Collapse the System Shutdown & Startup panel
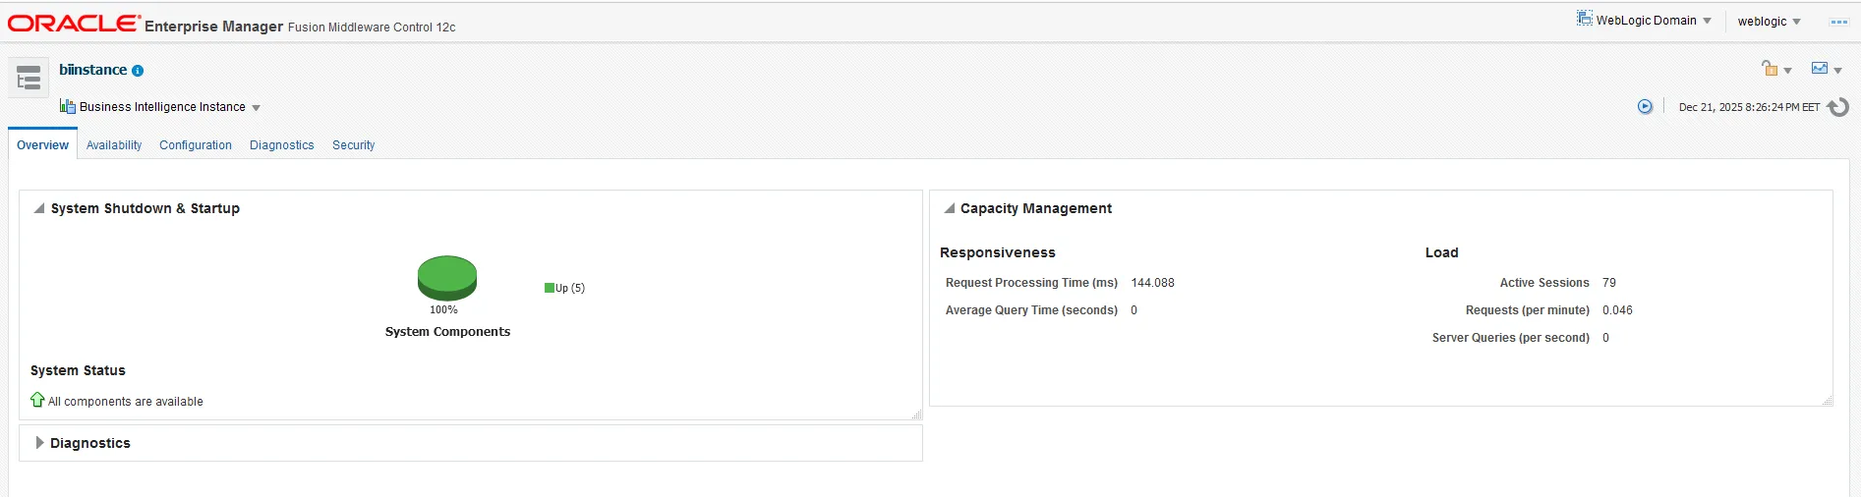 [x=39, y=208]
